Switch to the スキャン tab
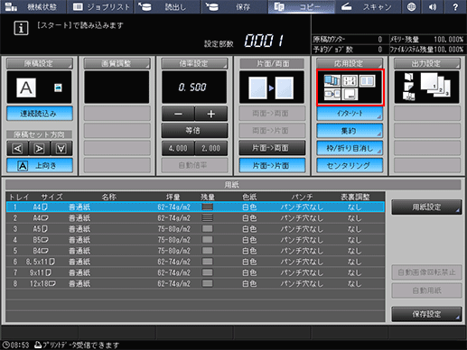This screenshot has width=467, height=350. tap(368, 7)
